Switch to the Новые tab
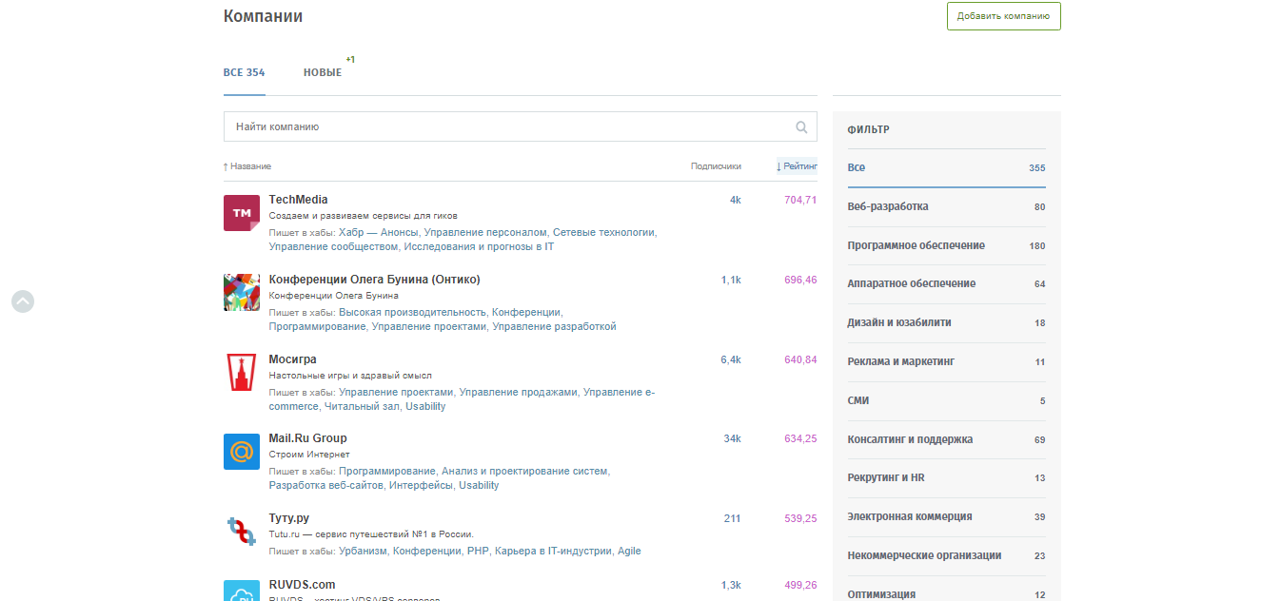 [323, 73]
